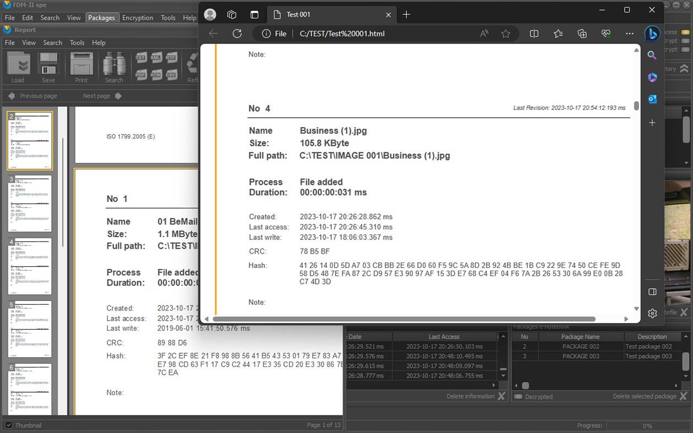The width and height of the screenshot is (693, 433).
Task: Click the Progress bar at the bottom right
Action: pyautogui.click(x=650, y=425)
